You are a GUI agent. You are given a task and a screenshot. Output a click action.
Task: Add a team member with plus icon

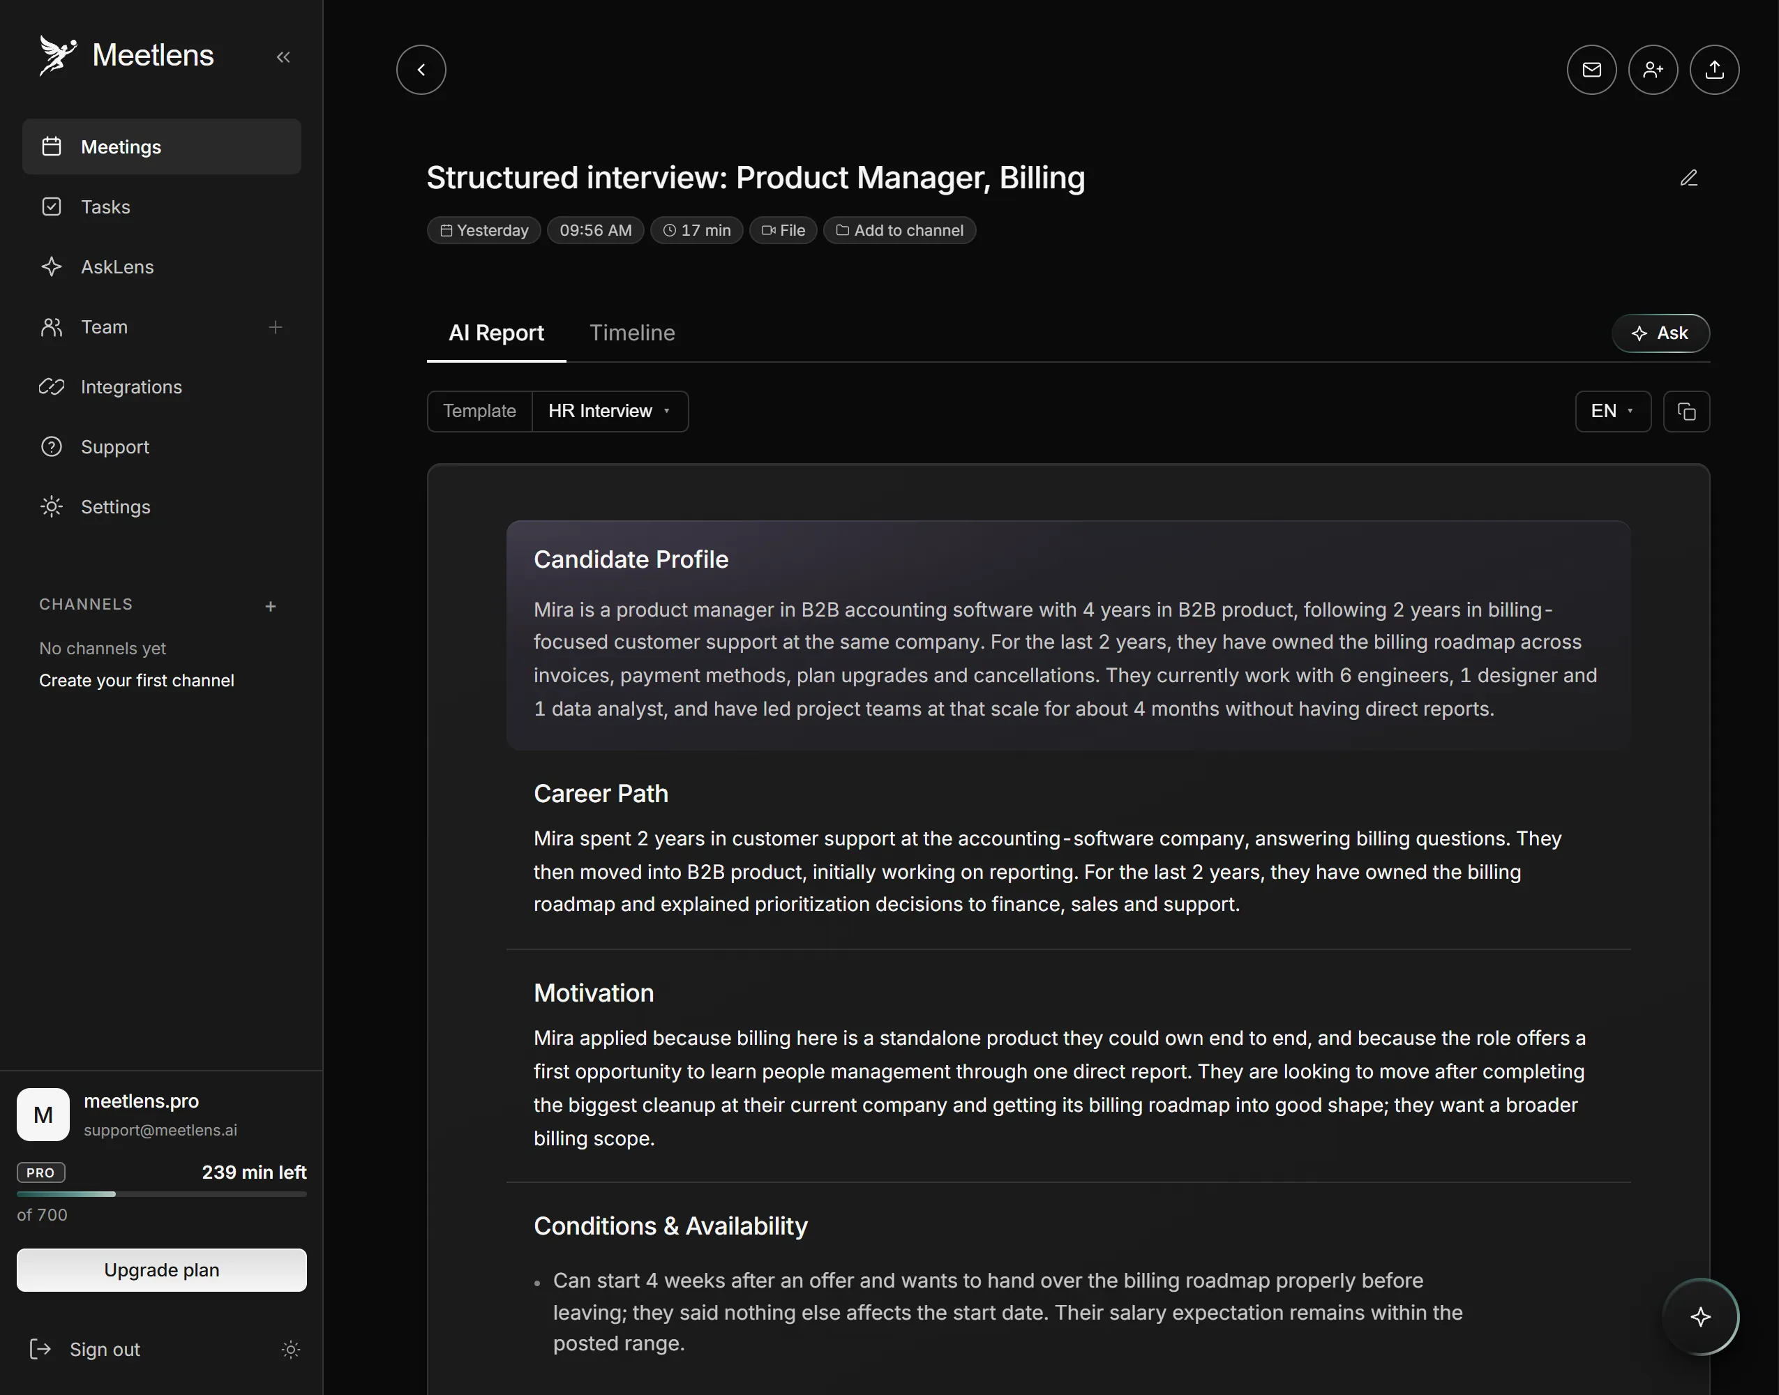click(x=276, y=326)
